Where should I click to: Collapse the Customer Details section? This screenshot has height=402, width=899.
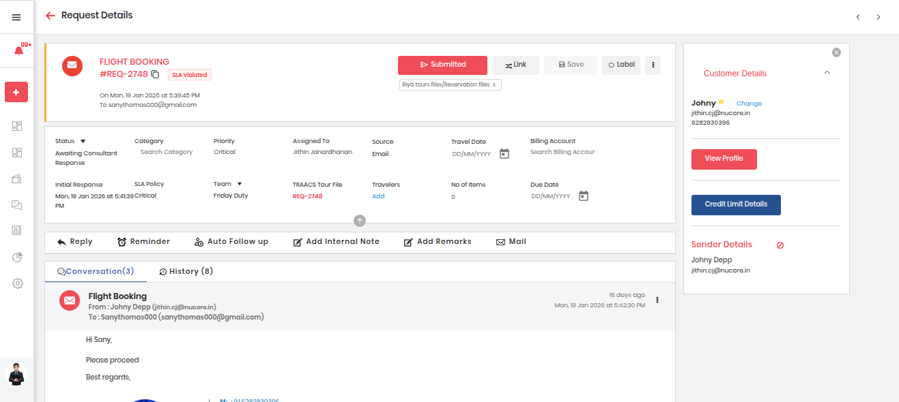point(827,73)
